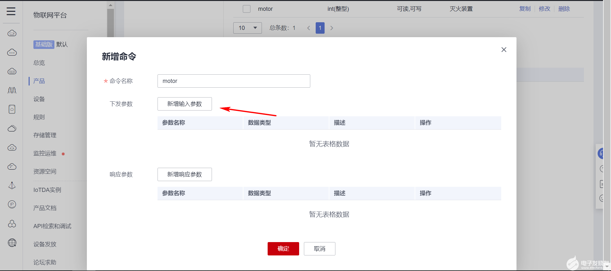Confirm with the red 确定 button
The height and width of the screenshot is (271, 611).
point(283,249)
